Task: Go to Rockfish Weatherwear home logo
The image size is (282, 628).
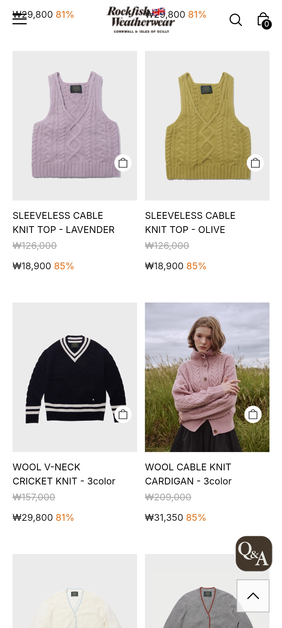Action: click(141, 20)
